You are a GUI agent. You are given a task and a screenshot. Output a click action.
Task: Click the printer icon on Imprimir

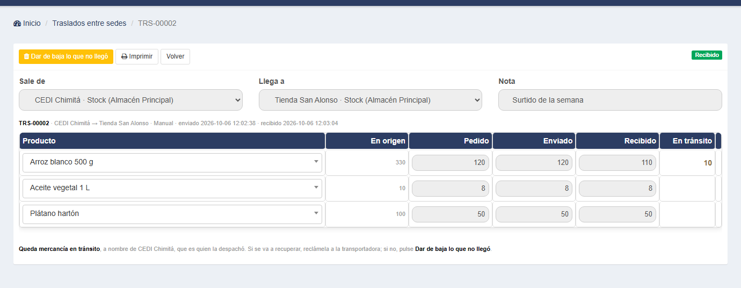pos(124,56)
